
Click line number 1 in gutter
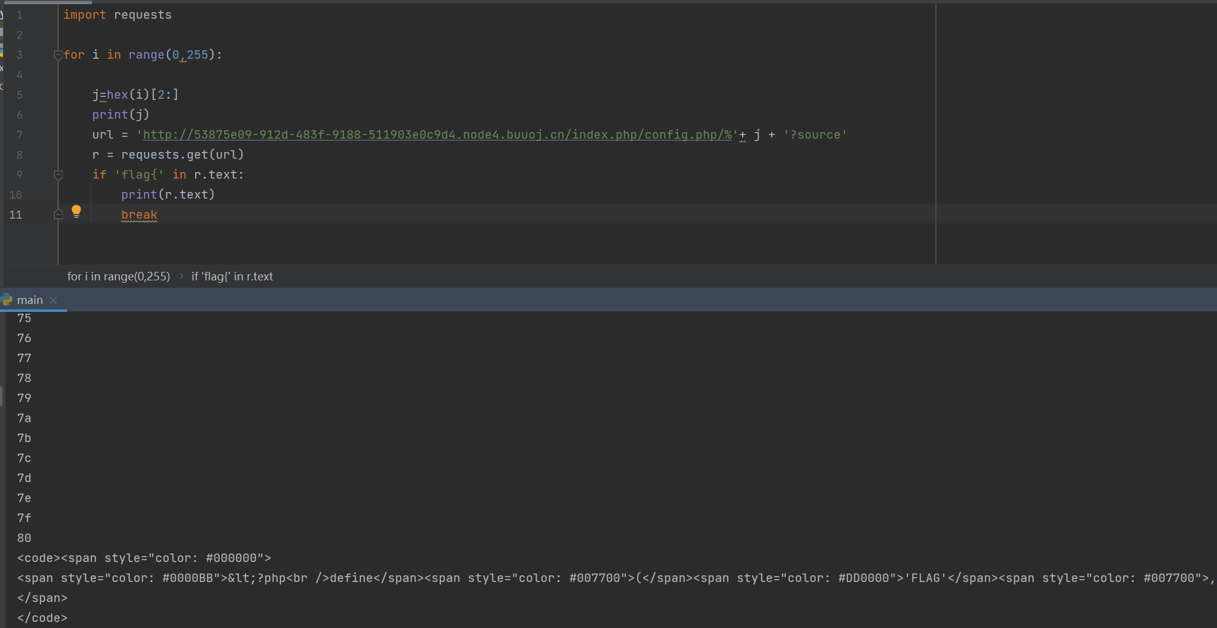click(19, 15)
